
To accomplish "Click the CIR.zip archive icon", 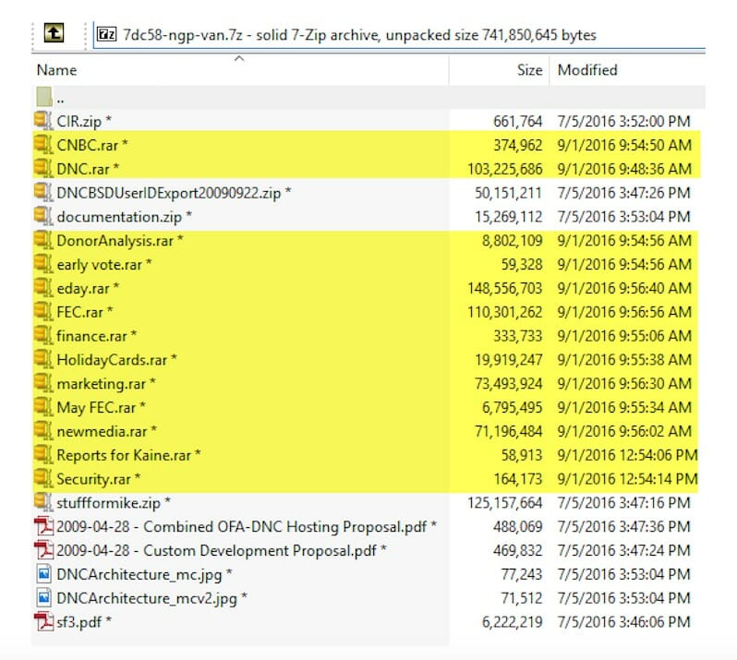I will [43, 121].
